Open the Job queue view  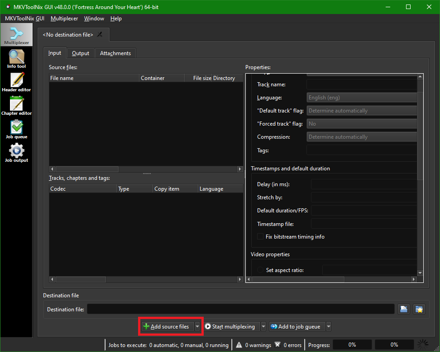[x=16, y=129]
